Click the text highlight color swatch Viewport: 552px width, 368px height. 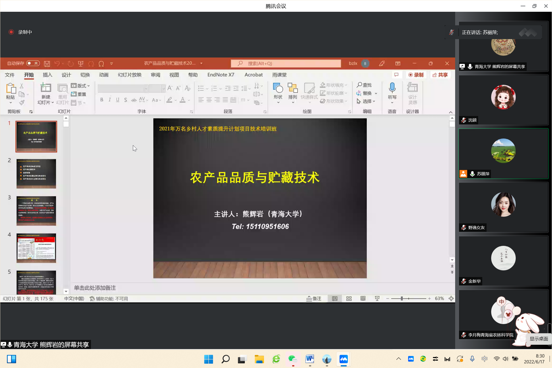169,100
